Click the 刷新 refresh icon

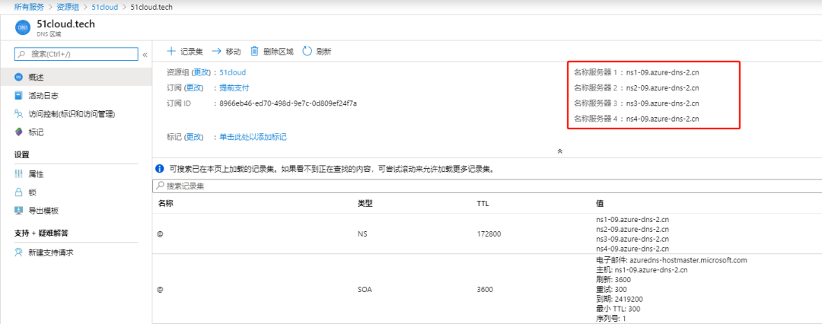[x=307, y=51]
